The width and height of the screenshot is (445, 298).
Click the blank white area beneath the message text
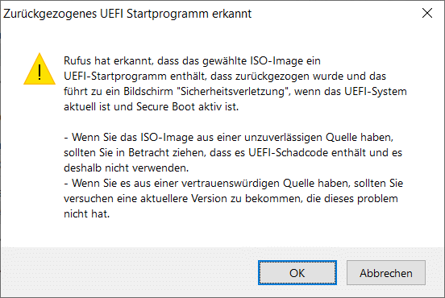[222, 234]
